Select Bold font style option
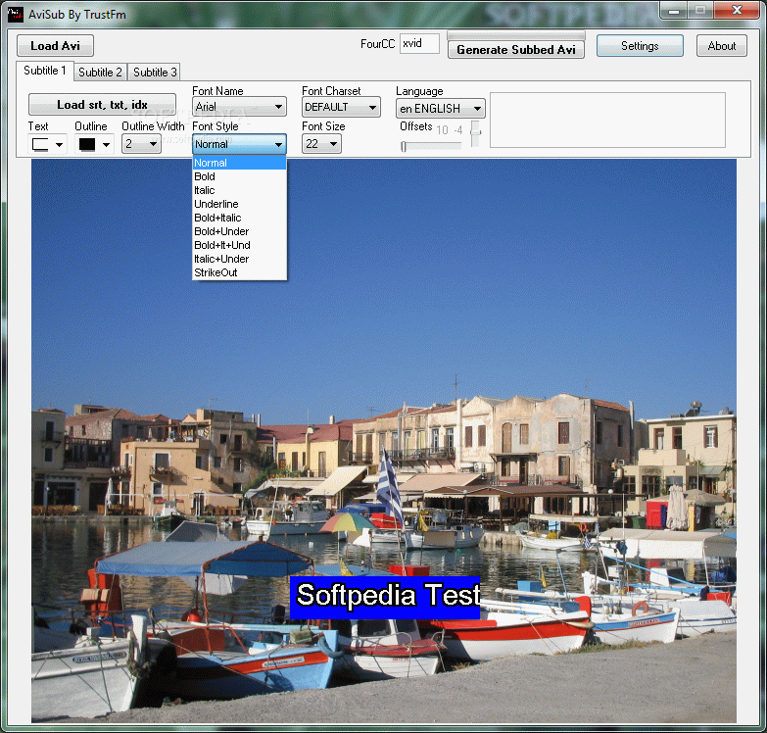 pyautogui.click(x=239, y=176)
